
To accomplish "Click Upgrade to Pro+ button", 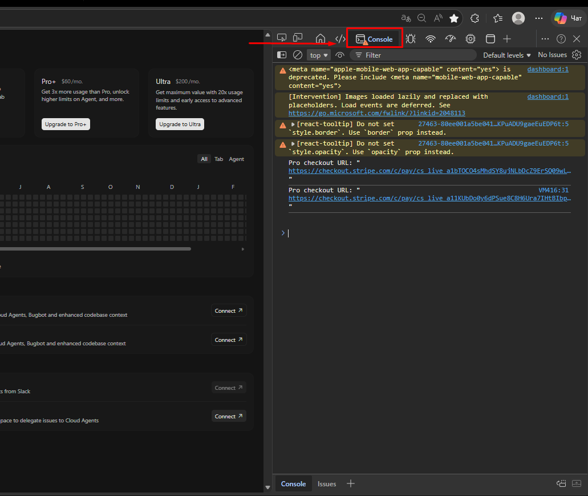I will tap(66, 124).
